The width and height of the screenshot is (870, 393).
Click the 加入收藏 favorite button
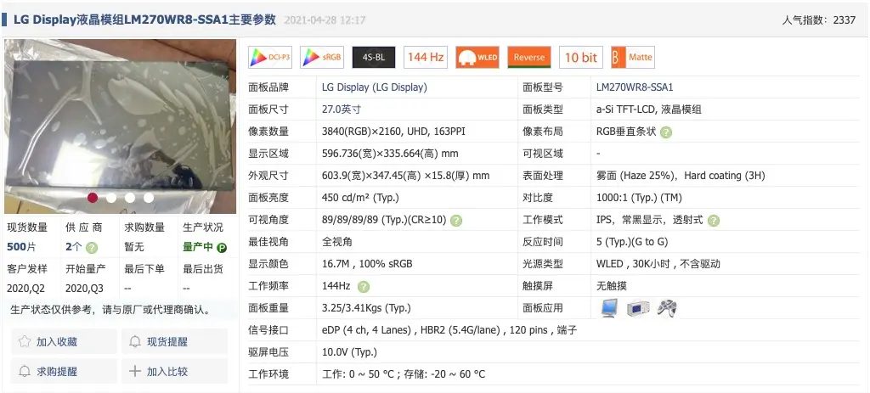(64, 341)
